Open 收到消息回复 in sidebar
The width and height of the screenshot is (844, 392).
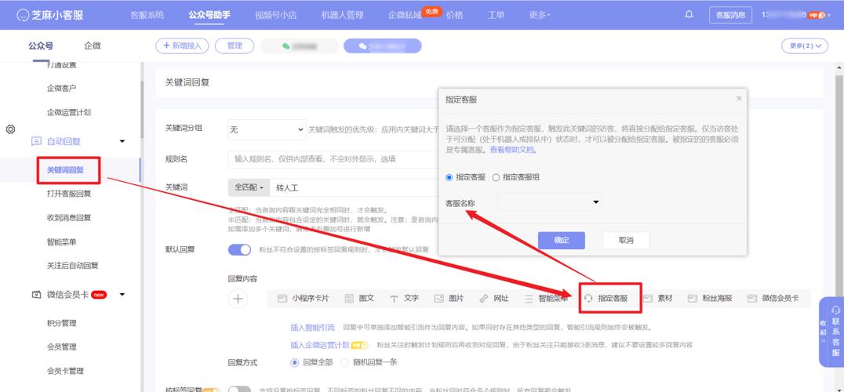69,218
